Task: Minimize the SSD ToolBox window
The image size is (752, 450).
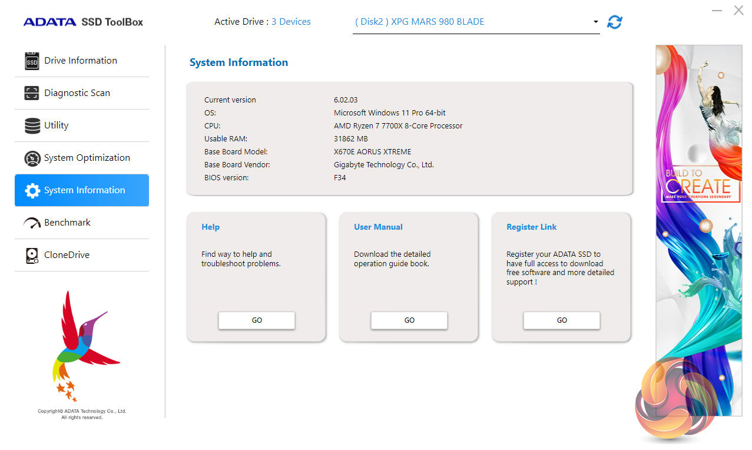Action: coord(717,11)
